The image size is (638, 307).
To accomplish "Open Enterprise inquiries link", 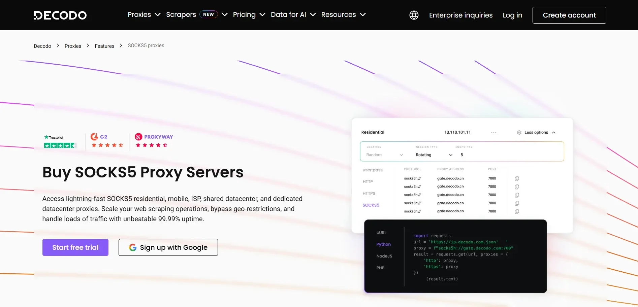I will click(x=461, y=15).
